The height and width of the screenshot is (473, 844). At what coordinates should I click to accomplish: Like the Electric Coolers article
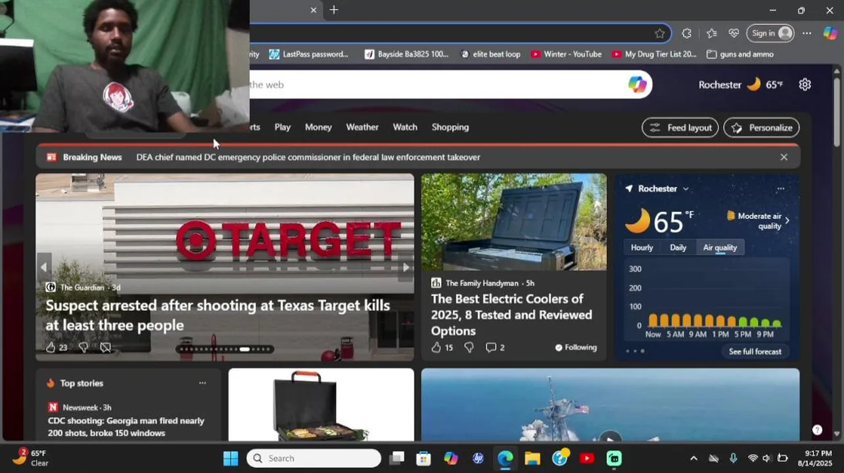click(x=436, y=348)
